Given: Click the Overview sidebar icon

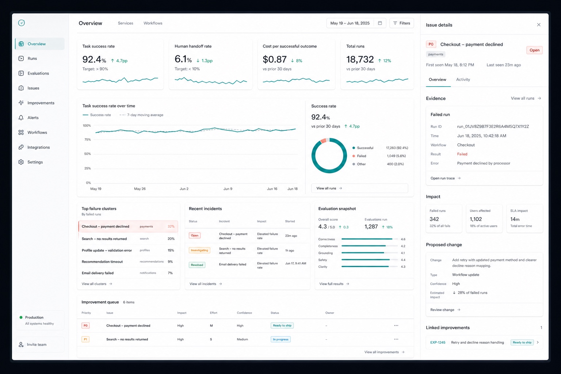Looking at the screenshot, I should [x=21, y=44].
